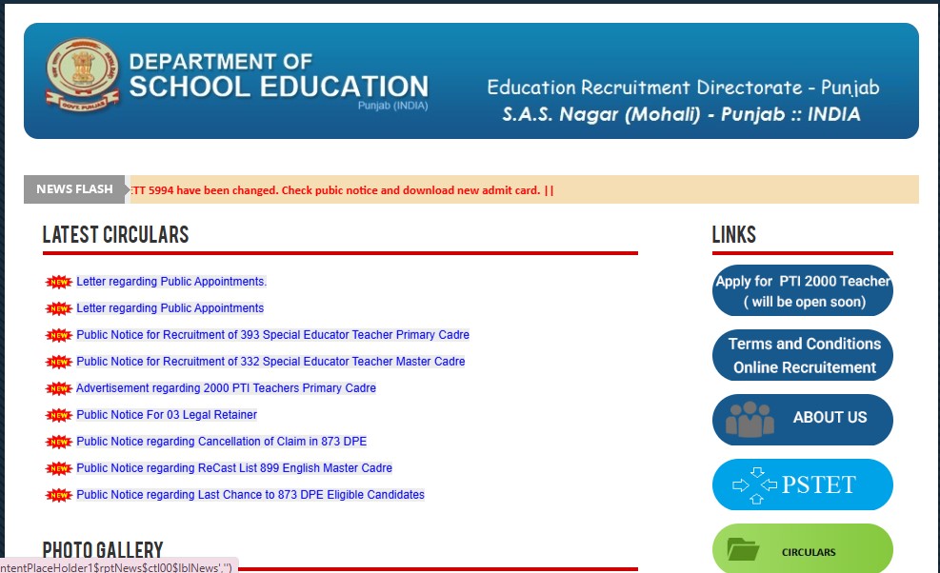Open the ABOUT US button

(803, 420)
